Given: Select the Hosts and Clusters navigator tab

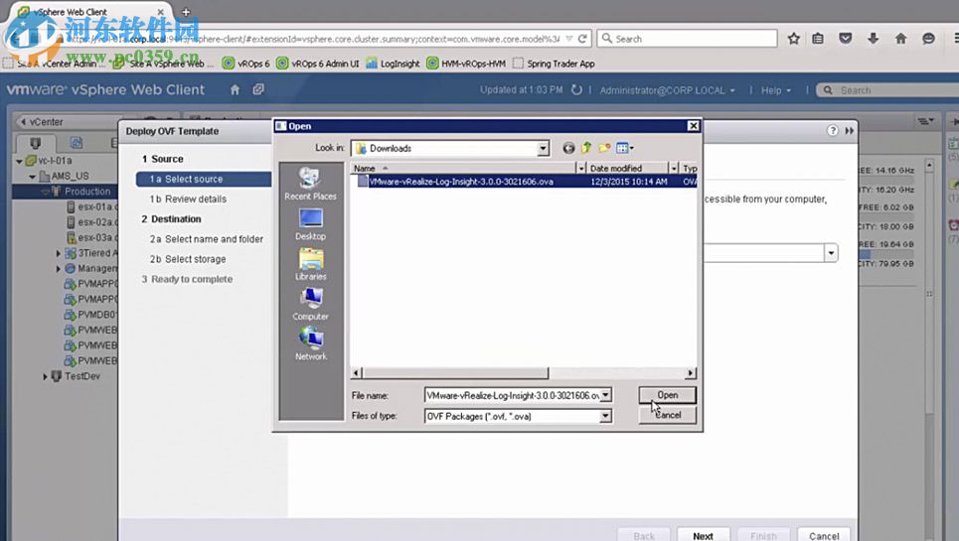Looking at the screenshot, I should (36, 143).
